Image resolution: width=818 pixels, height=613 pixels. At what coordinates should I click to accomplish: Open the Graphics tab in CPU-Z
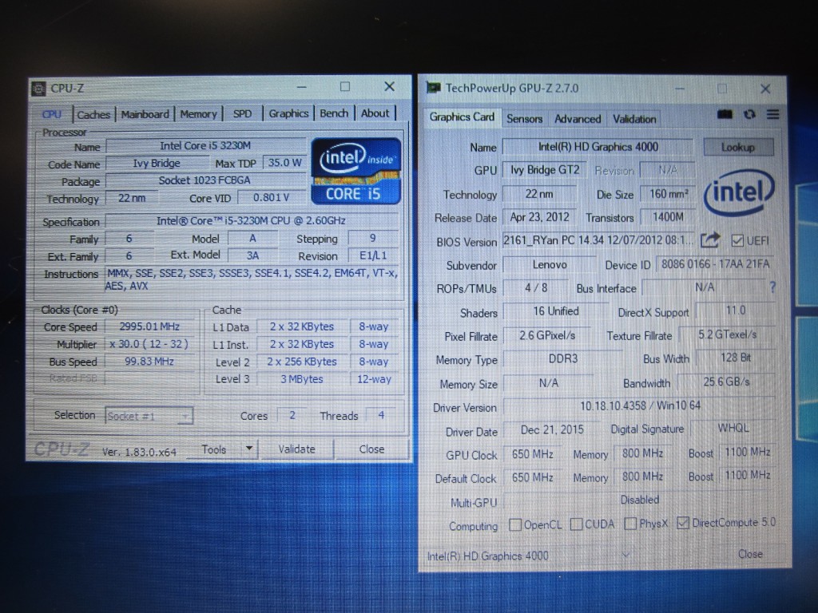[288, 113]
